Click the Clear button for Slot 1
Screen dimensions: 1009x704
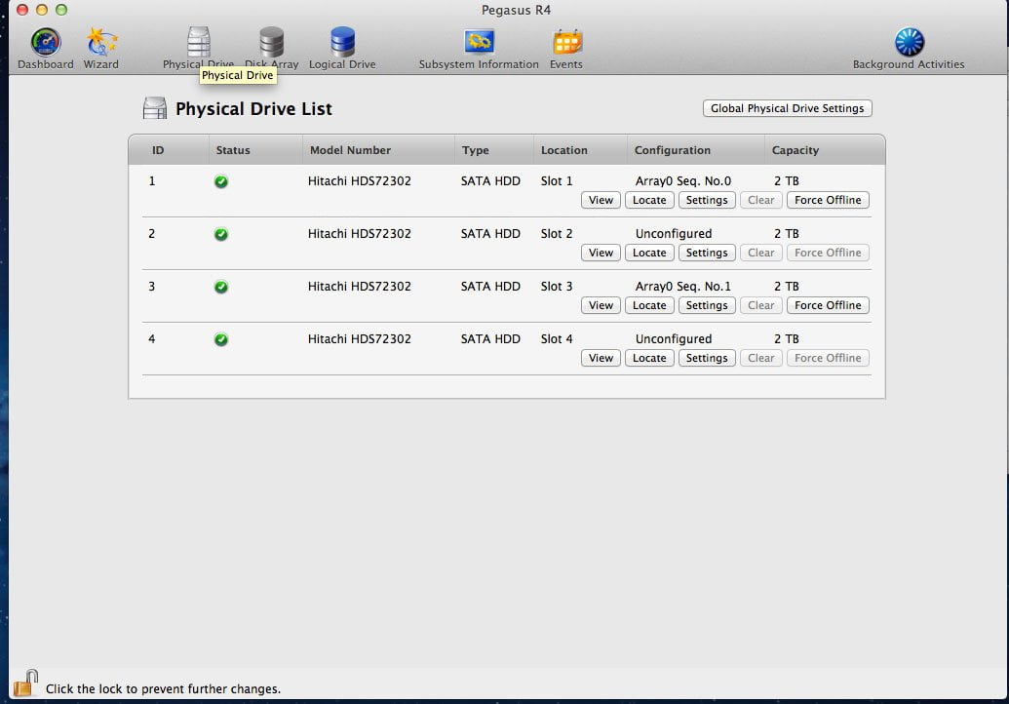[760, 200]
